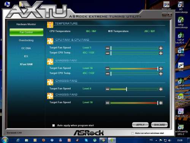
Task: Toggle Auto run when windows start checkbox
Action: tap(132, 133)
